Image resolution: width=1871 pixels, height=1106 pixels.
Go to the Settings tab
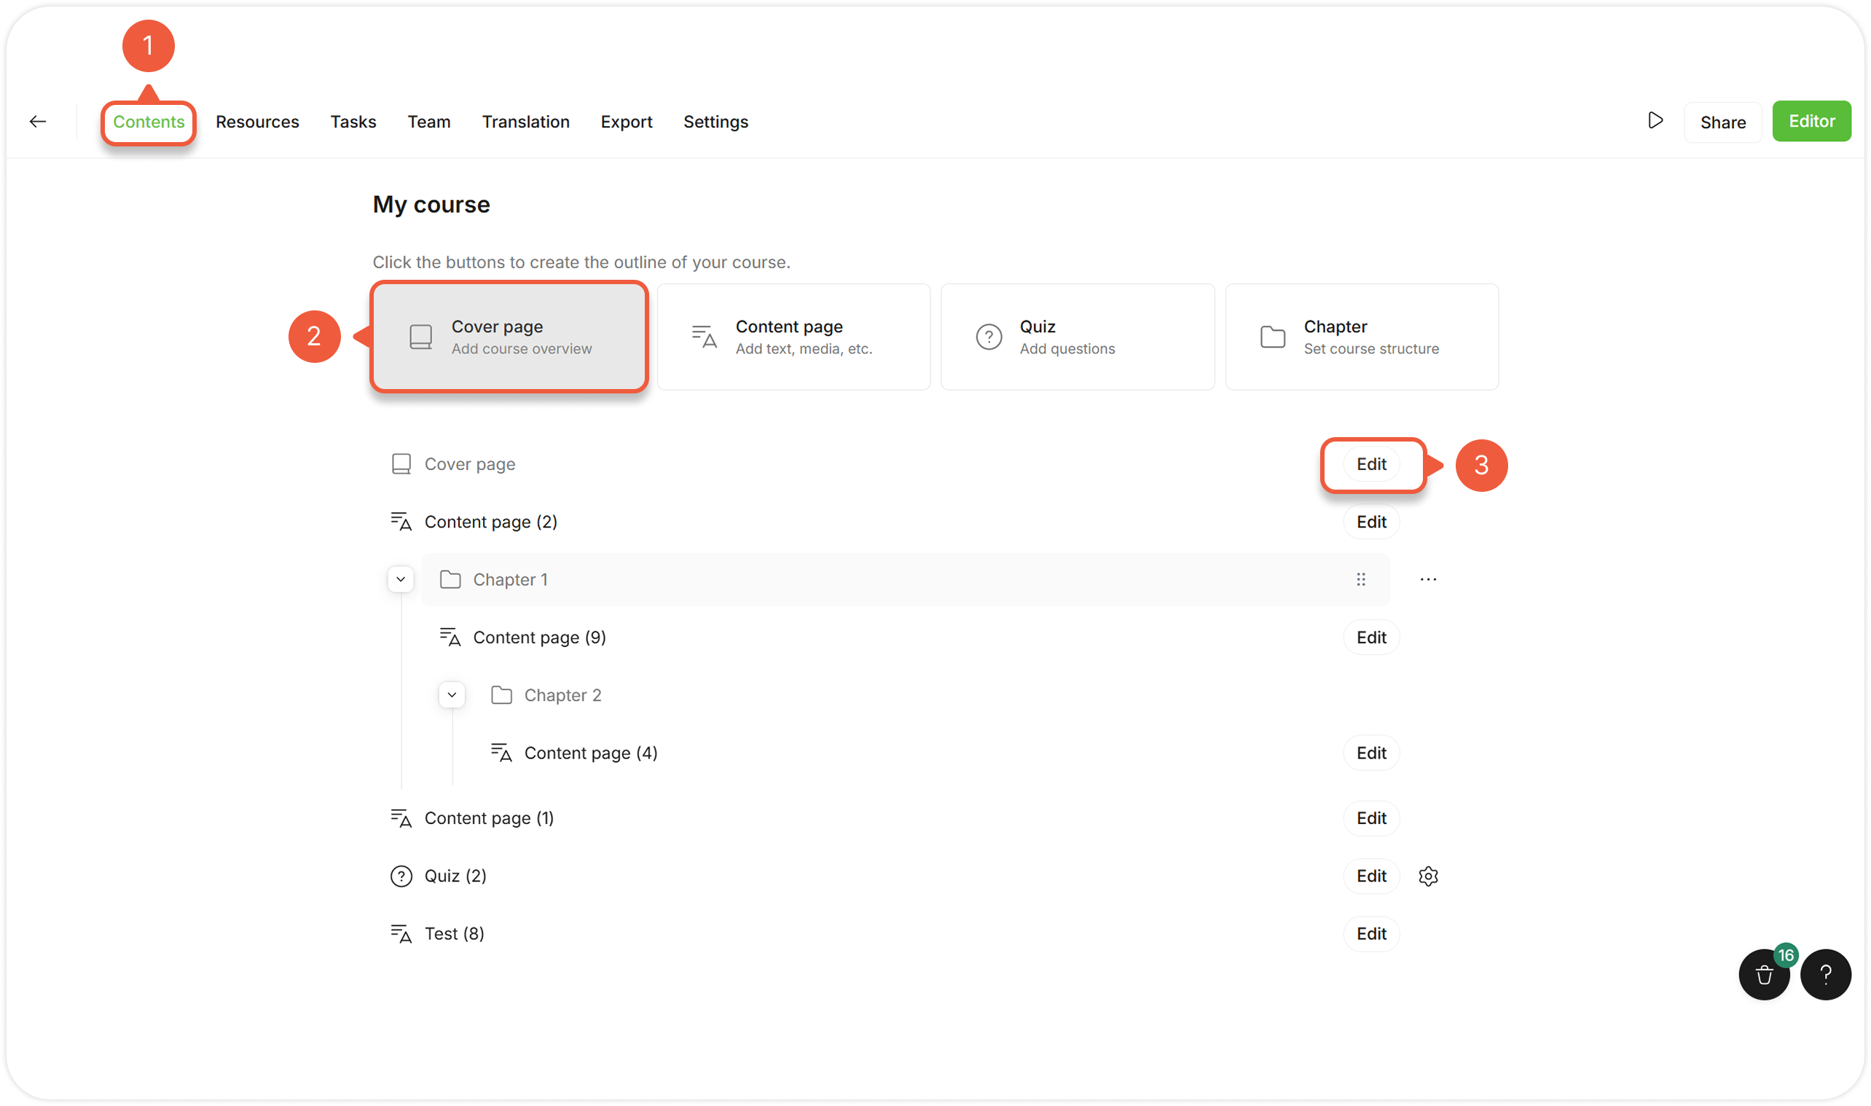pyautogui.click(x=715, y=122)
